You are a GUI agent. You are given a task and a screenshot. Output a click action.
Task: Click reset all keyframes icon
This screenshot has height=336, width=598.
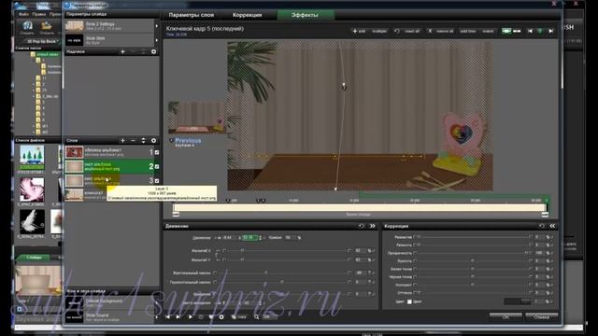(397, 31)
